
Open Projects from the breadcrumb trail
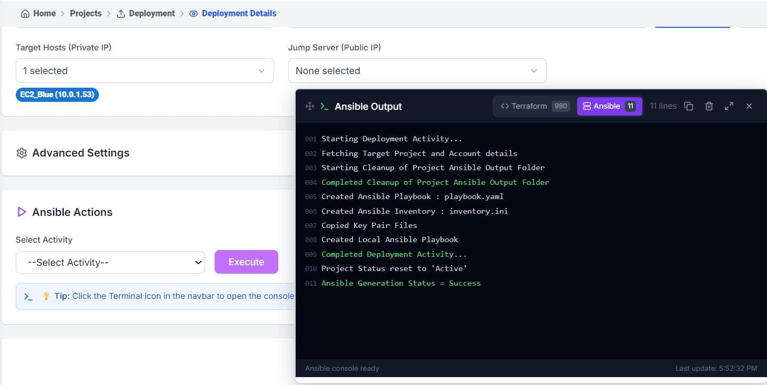86,13
